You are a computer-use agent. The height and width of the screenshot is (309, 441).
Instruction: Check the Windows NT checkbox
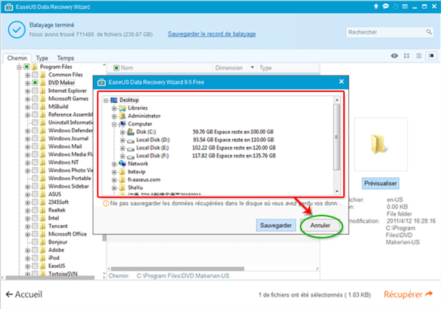35,162
